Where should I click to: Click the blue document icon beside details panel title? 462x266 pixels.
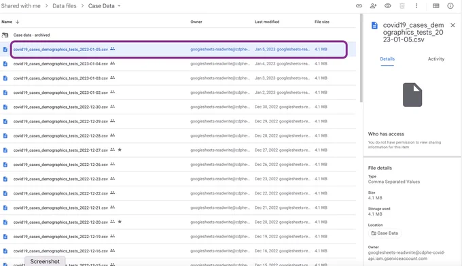[x=374, y=25]
